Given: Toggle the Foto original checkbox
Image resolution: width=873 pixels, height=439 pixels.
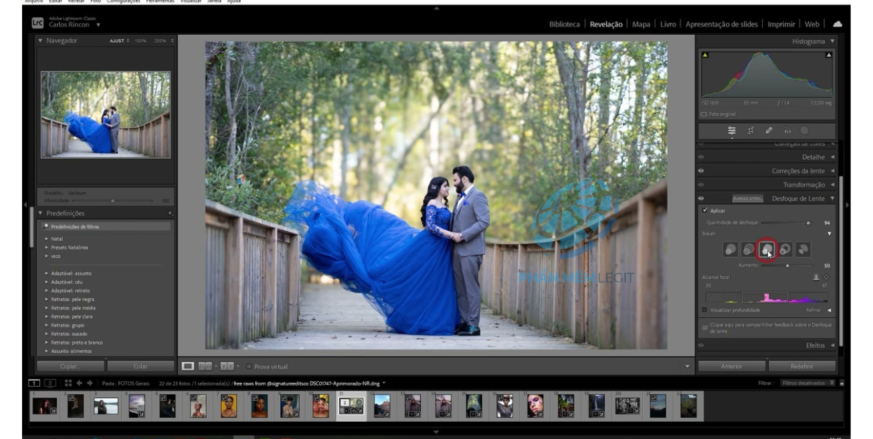Looking at the screenshot, I should (704, 114).
